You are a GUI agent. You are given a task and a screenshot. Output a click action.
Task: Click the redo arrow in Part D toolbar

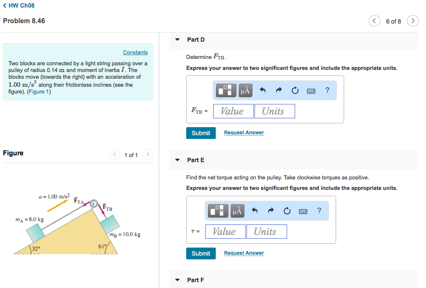coord(279,90)
